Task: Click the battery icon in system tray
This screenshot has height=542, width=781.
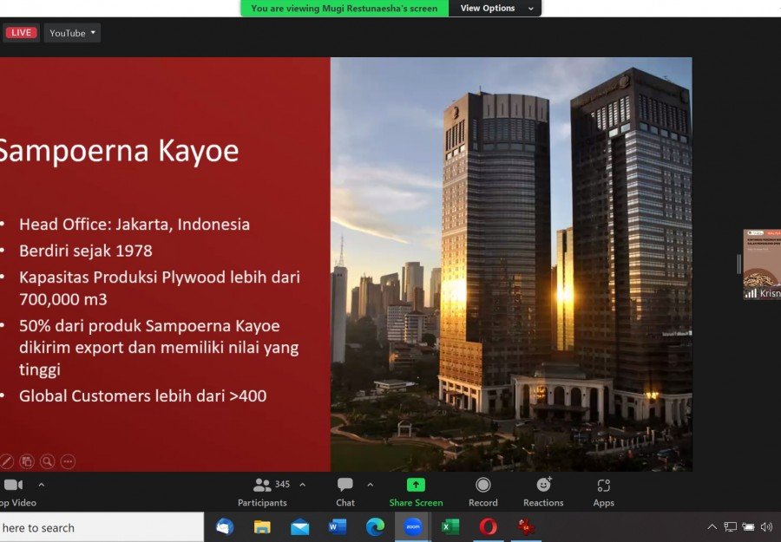Action: click(x=748, y=526)
